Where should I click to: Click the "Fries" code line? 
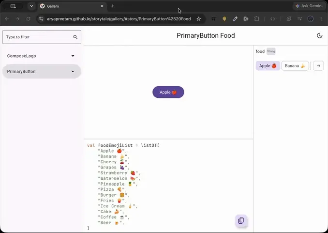(113, 201)
